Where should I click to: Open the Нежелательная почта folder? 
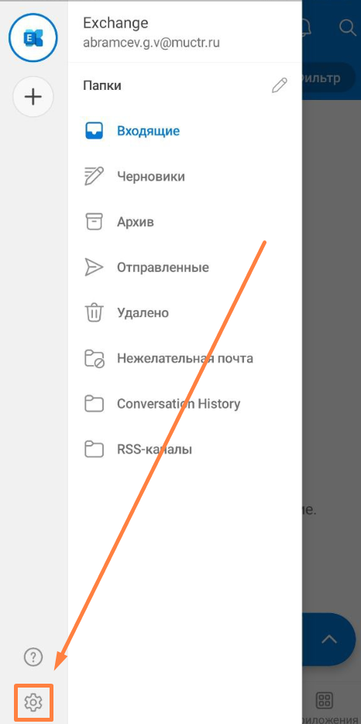184,358
